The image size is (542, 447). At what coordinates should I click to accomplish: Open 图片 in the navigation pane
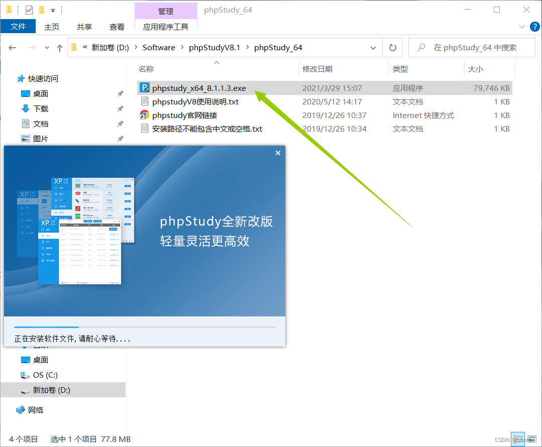(x=41, y=139)
